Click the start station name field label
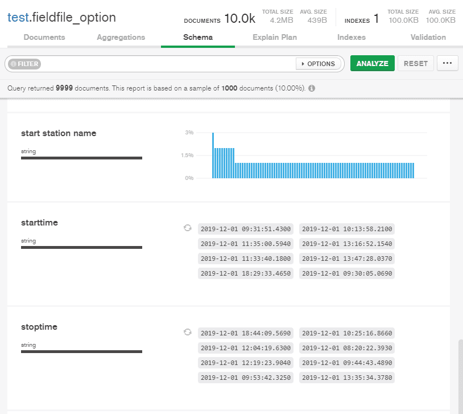The width and height of the screenshot is (463, 414). (x=59, y=133)
